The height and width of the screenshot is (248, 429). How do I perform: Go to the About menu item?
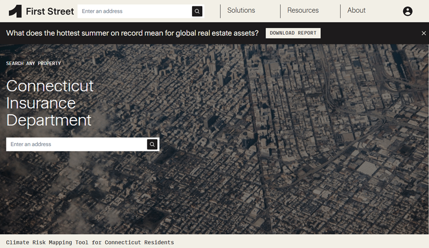(356, 11)
